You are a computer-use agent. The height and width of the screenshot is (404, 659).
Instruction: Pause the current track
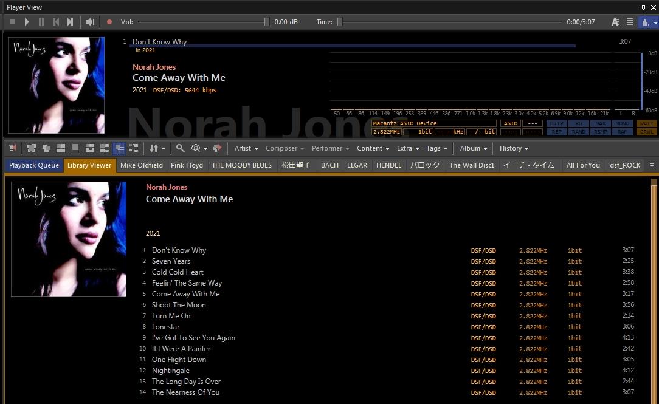(x=41, y=22)
